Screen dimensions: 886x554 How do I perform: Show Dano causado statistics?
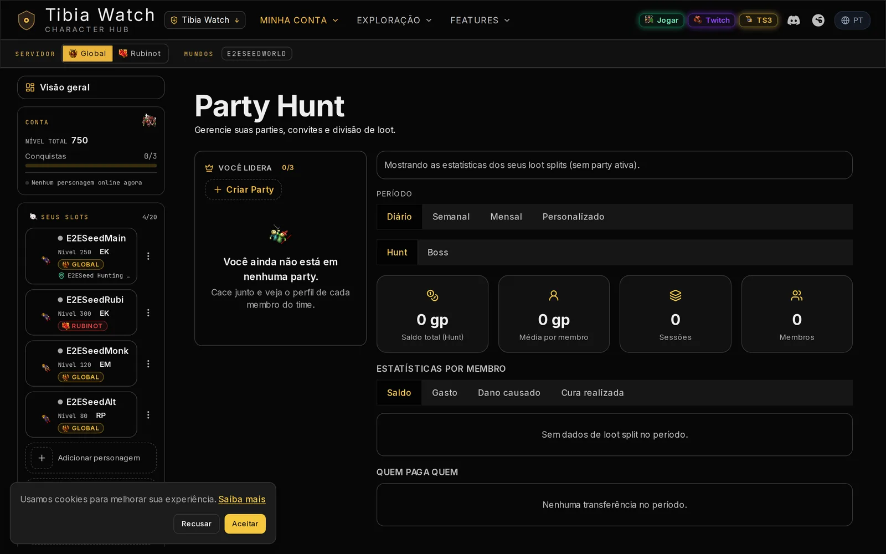(x=509, y=393)
